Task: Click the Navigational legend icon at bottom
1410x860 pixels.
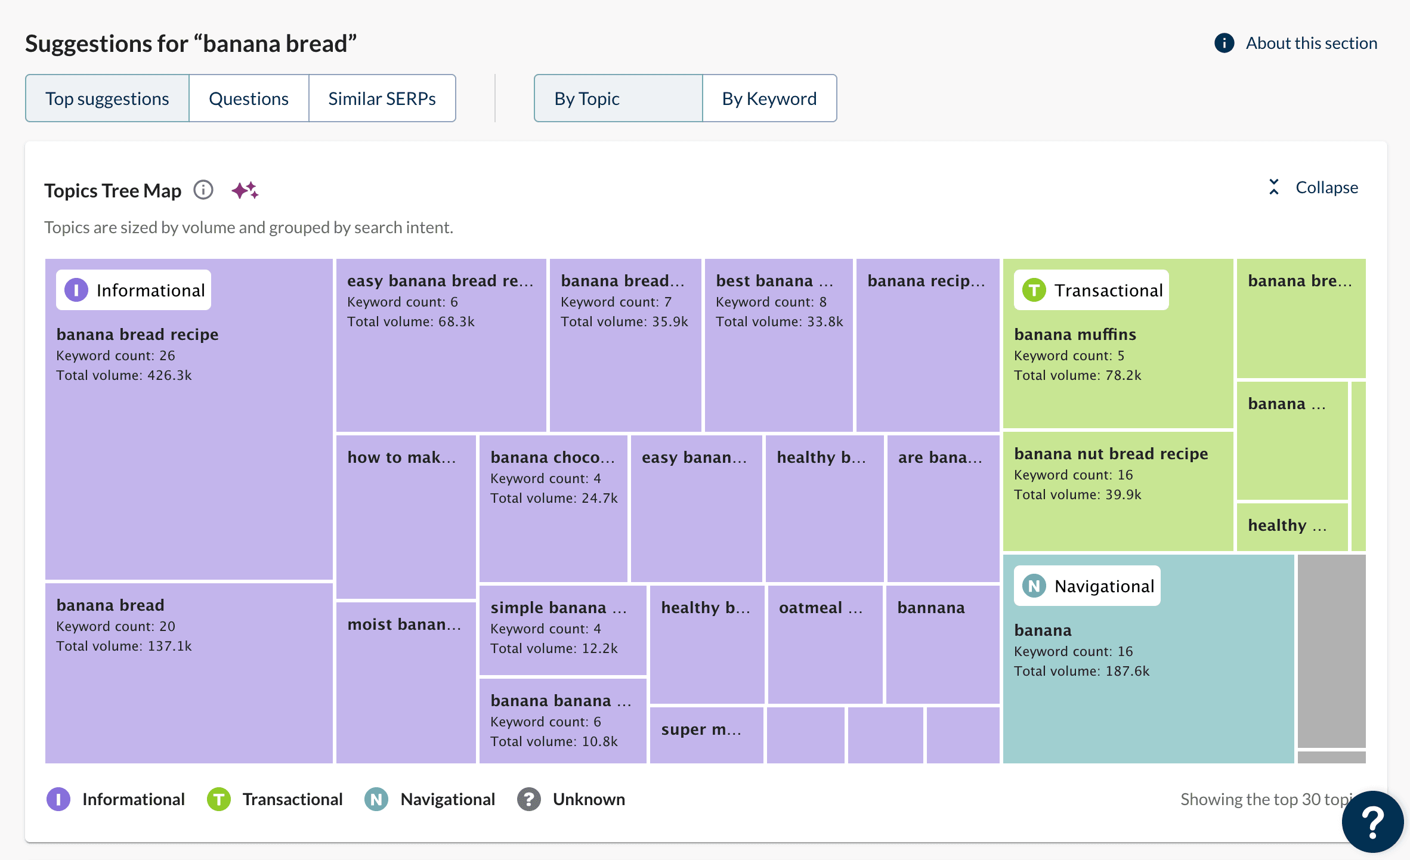Action: point(376,799)
